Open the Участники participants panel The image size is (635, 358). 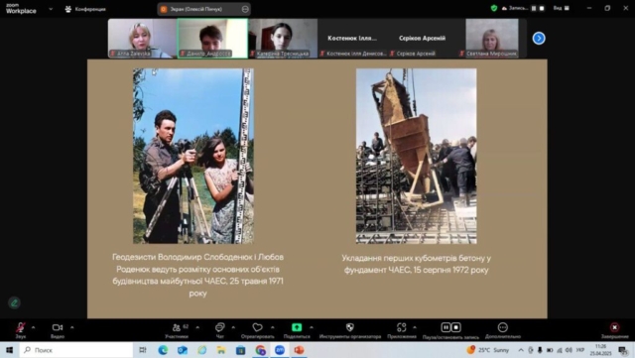point(177,327)
